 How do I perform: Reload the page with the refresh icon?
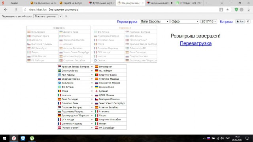tap(25, 9)
